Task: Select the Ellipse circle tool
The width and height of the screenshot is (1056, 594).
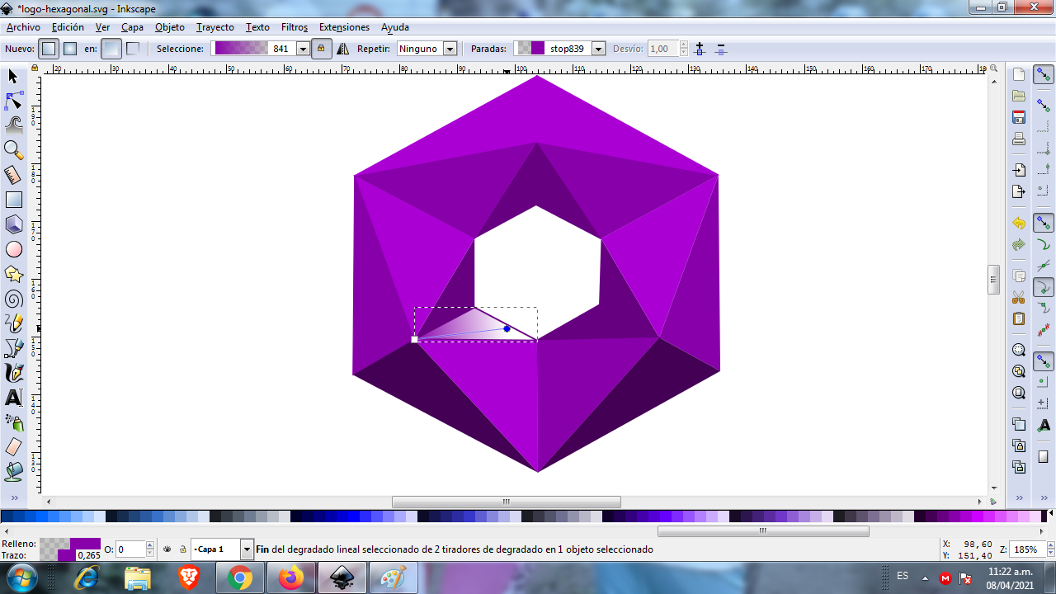Action: click(x=13, y=249)
